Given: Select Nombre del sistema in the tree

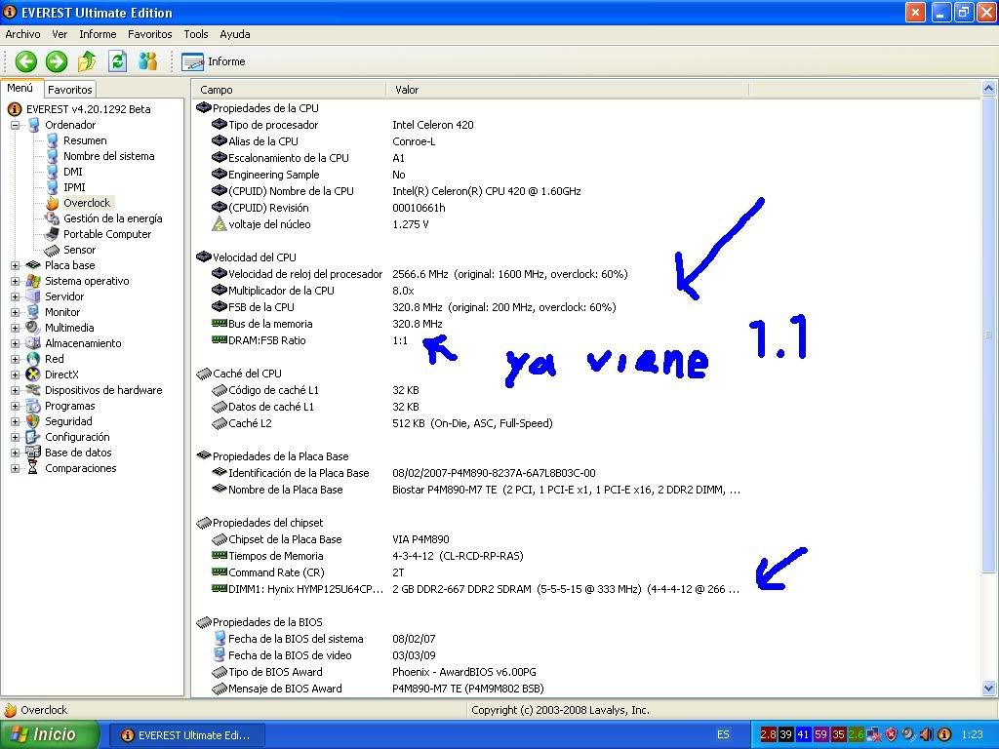Looking at the screenshot, I should tap(108, 156).
